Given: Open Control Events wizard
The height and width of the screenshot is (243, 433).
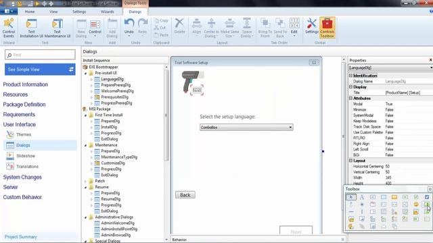Looking at the screenshot, I should pos(9,28).
